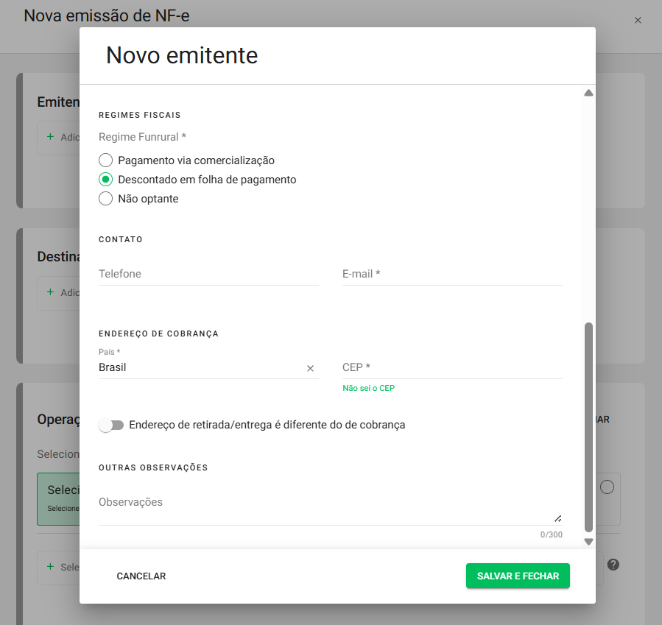Clear the País field with the X icon
The image size is (662, 625).
310,368
